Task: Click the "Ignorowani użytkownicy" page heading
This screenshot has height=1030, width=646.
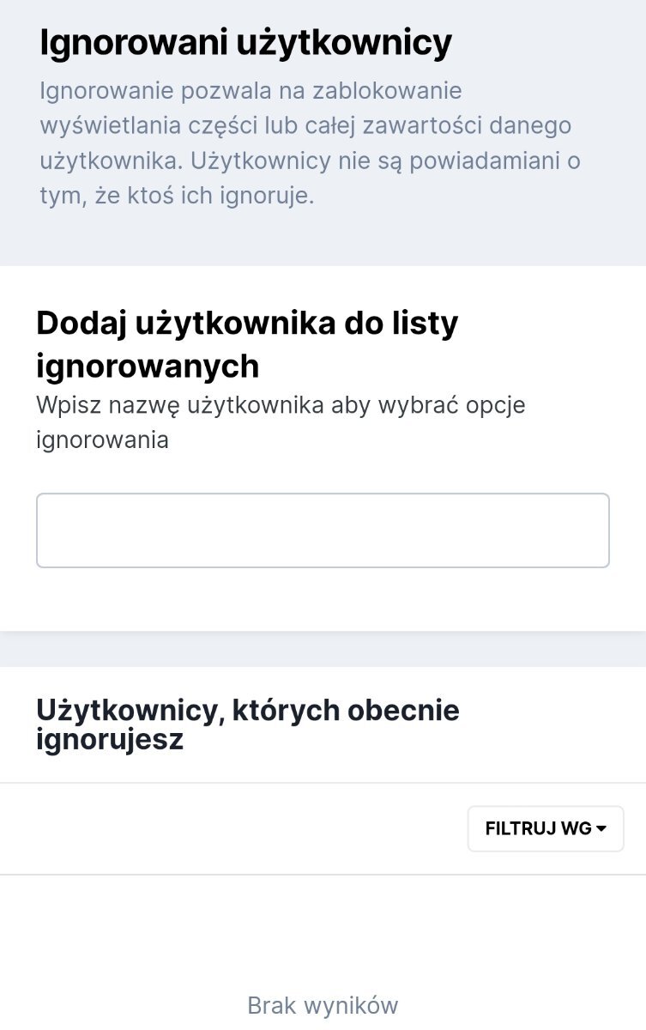Action: point(245,44)
